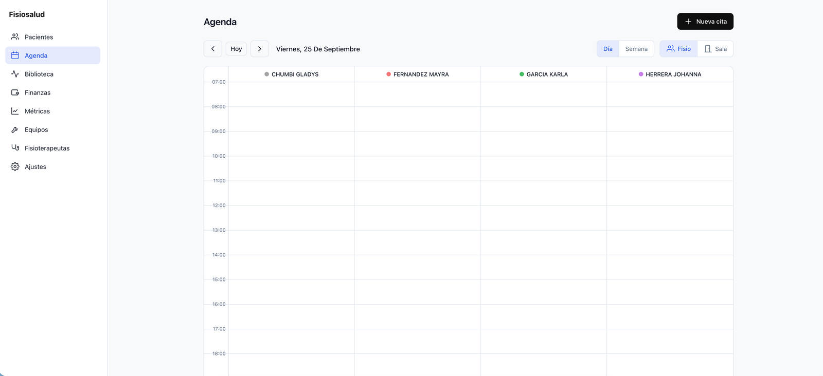The width and height of the screenshot is (823, 376).
Task: Click the Agenda page heading
Action: pos(220,22)
